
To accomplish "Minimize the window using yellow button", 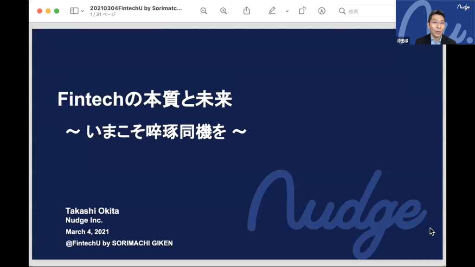I will (48, 11).
